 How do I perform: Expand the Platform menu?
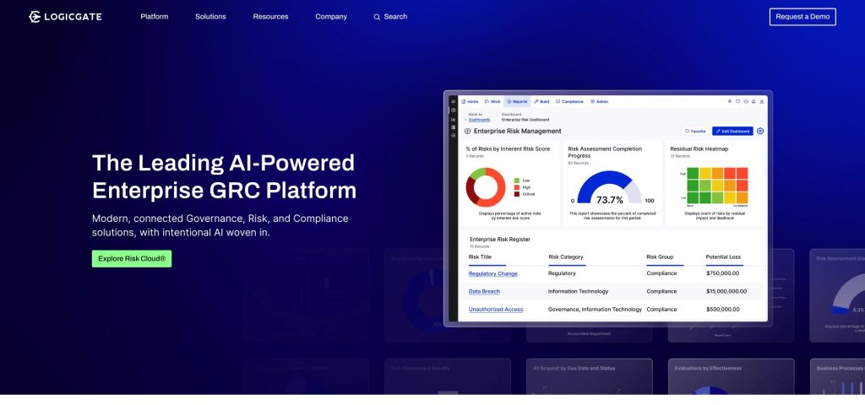click(x=154, y=17)
